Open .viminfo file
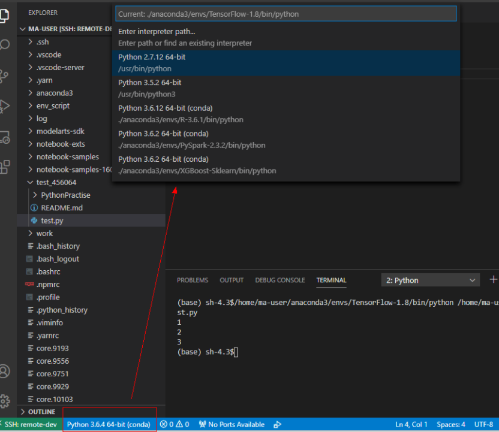Screen dimensions: 499x432 pos(50,322)
